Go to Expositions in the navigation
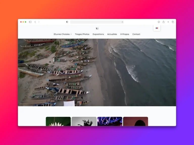This screenshot has width=194, height=145. click(98, 34)
